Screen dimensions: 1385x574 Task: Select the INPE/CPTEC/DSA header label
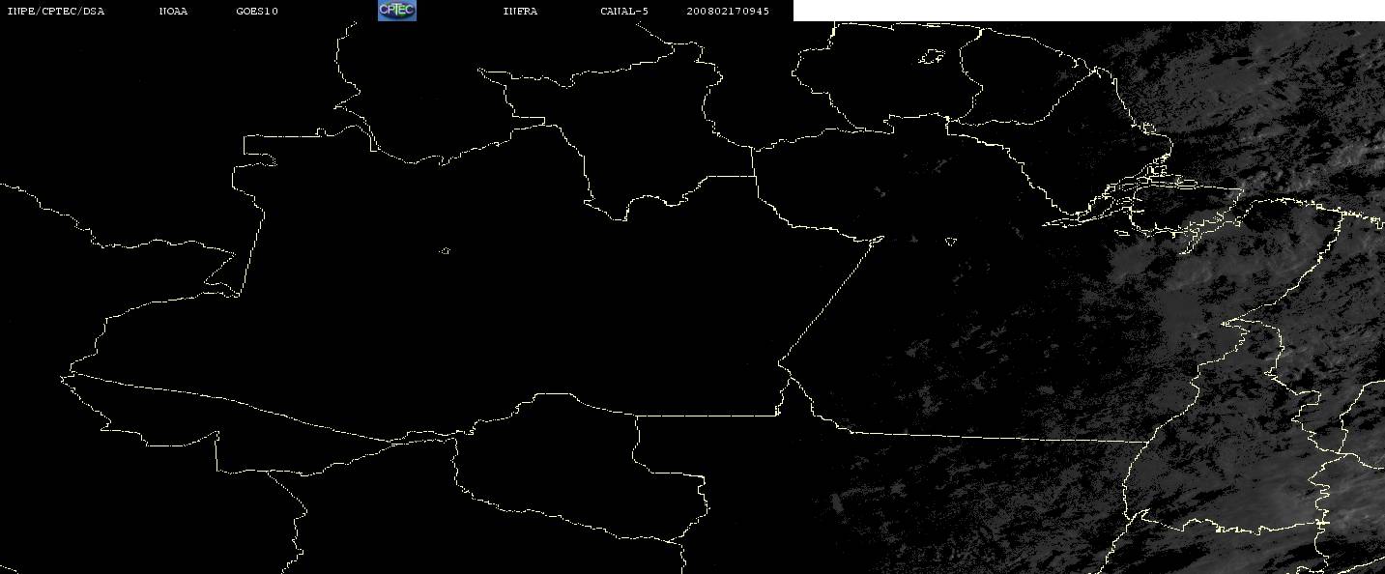coord(56,12)
